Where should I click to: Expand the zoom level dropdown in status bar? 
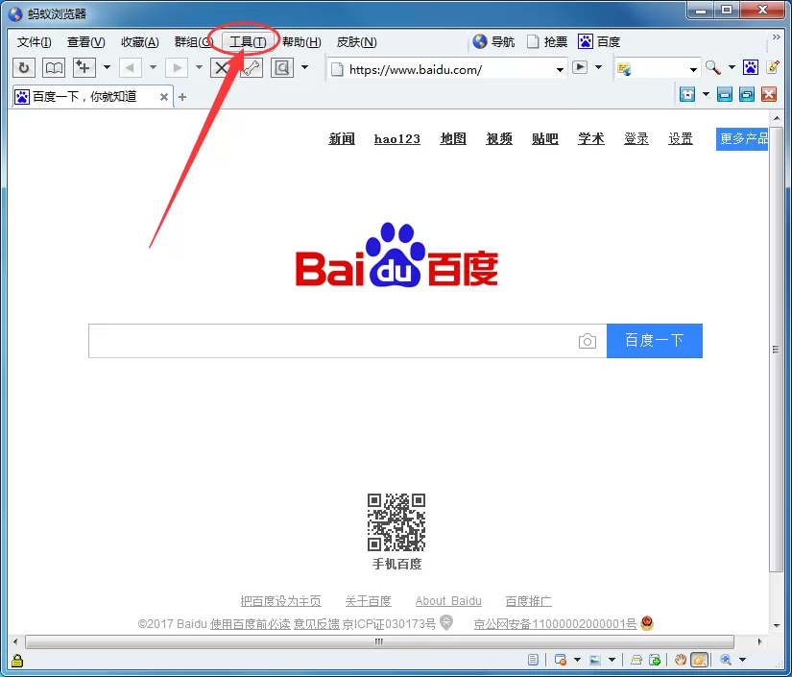(x=742, y=660)
